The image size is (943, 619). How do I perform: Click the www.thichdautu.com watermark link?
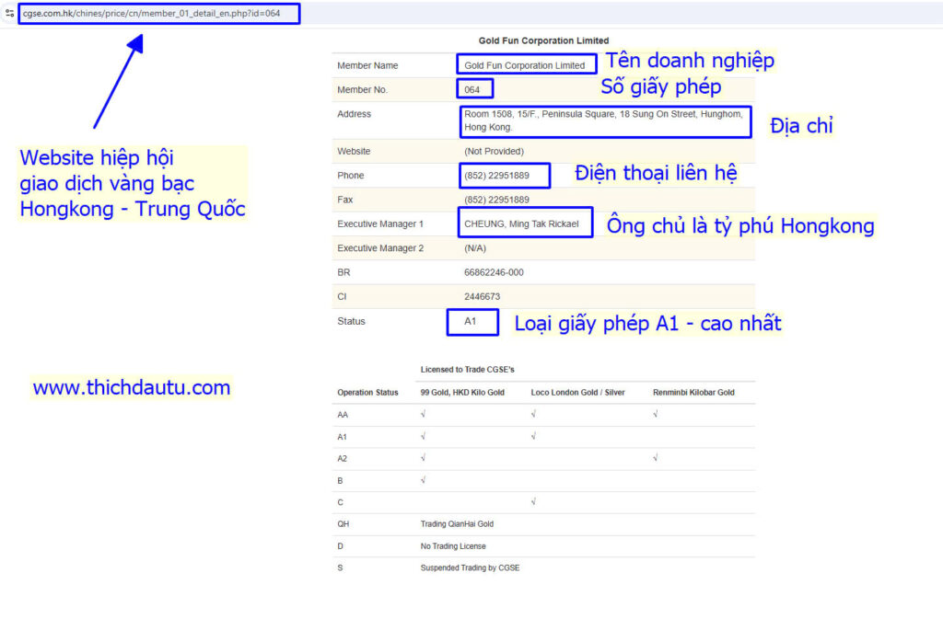pos(131,388)
